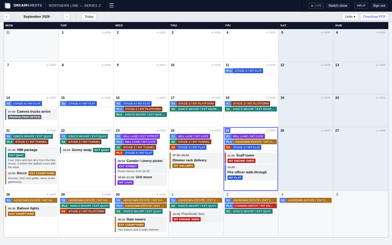The image size is (392, 245).
Task: Open Condor / cherry picker note
Action: pos(141,166)
